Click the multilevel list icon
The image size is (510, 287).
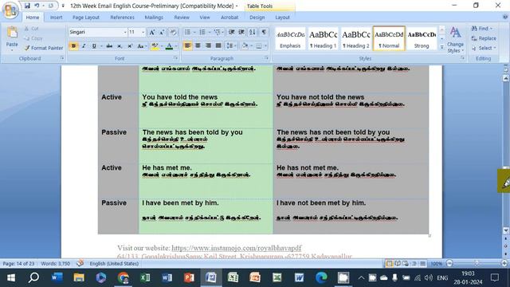pos(217,32)
